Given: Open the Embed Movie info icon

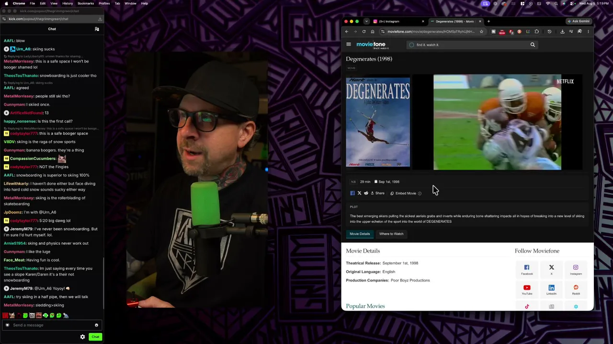Looking at the screenshot, I should (420, 193).
